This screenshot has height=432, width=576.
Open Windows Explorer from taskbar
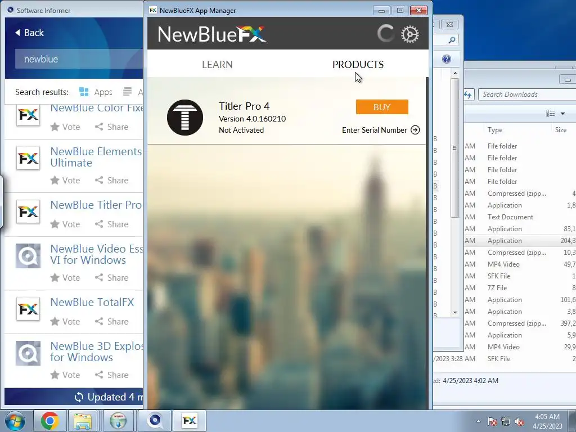[83, 421]
